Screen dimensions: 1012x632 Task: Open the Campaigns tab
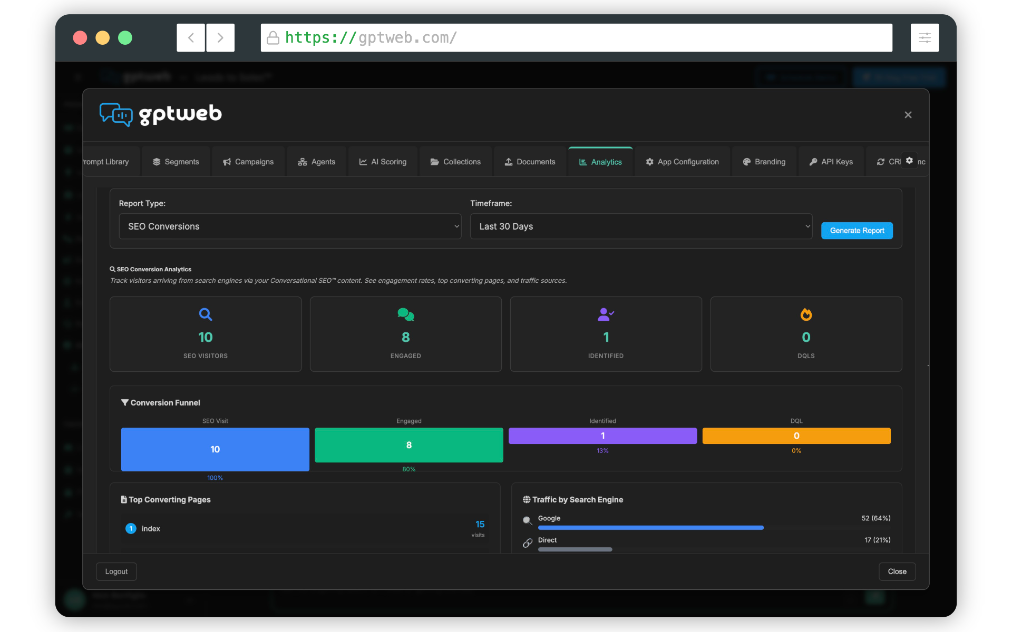(248, 162)
